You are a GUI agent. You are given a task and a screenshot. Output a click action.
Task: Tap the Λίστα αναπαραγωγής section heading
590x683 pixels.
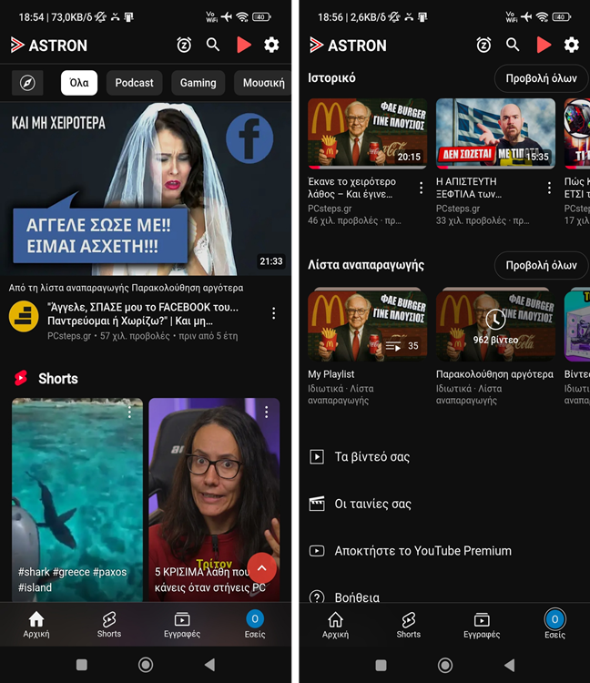tap(366, 265)
